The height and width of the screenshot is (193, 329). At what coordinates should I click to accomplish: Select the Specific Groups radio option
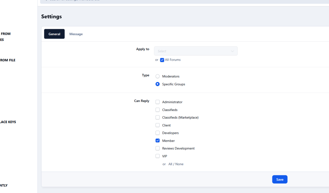pyautogui.click(x=158, y=84)
